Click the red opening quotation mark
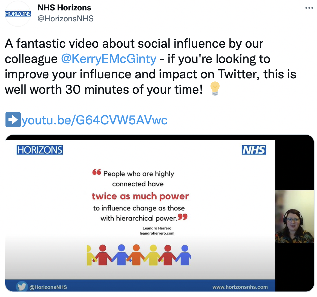Viewport: 317px width, 297px height. coord(96,172)
